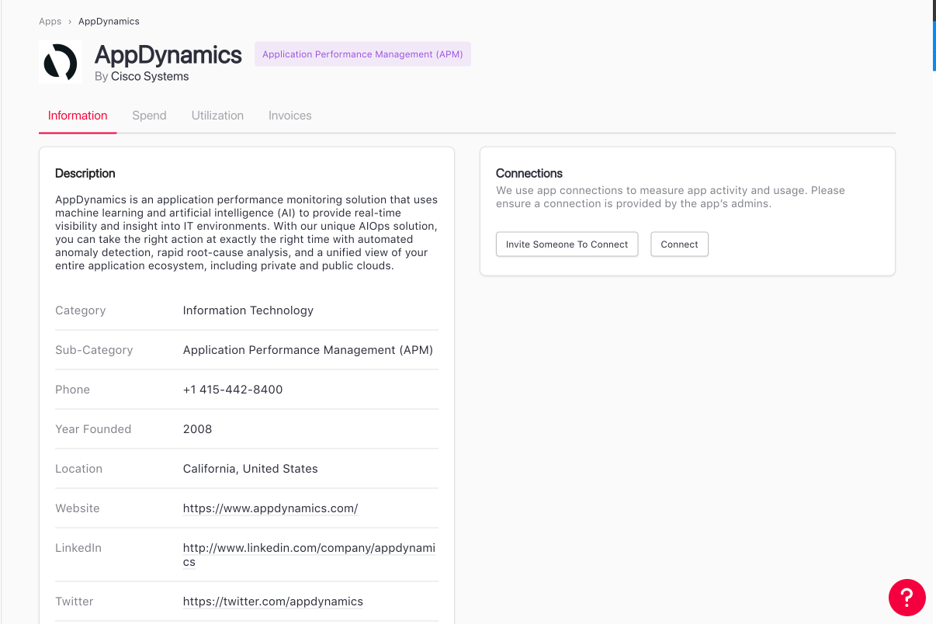The image size is (936, 624).
Task: Click the Sub-Category label
Action: point(94,350)
